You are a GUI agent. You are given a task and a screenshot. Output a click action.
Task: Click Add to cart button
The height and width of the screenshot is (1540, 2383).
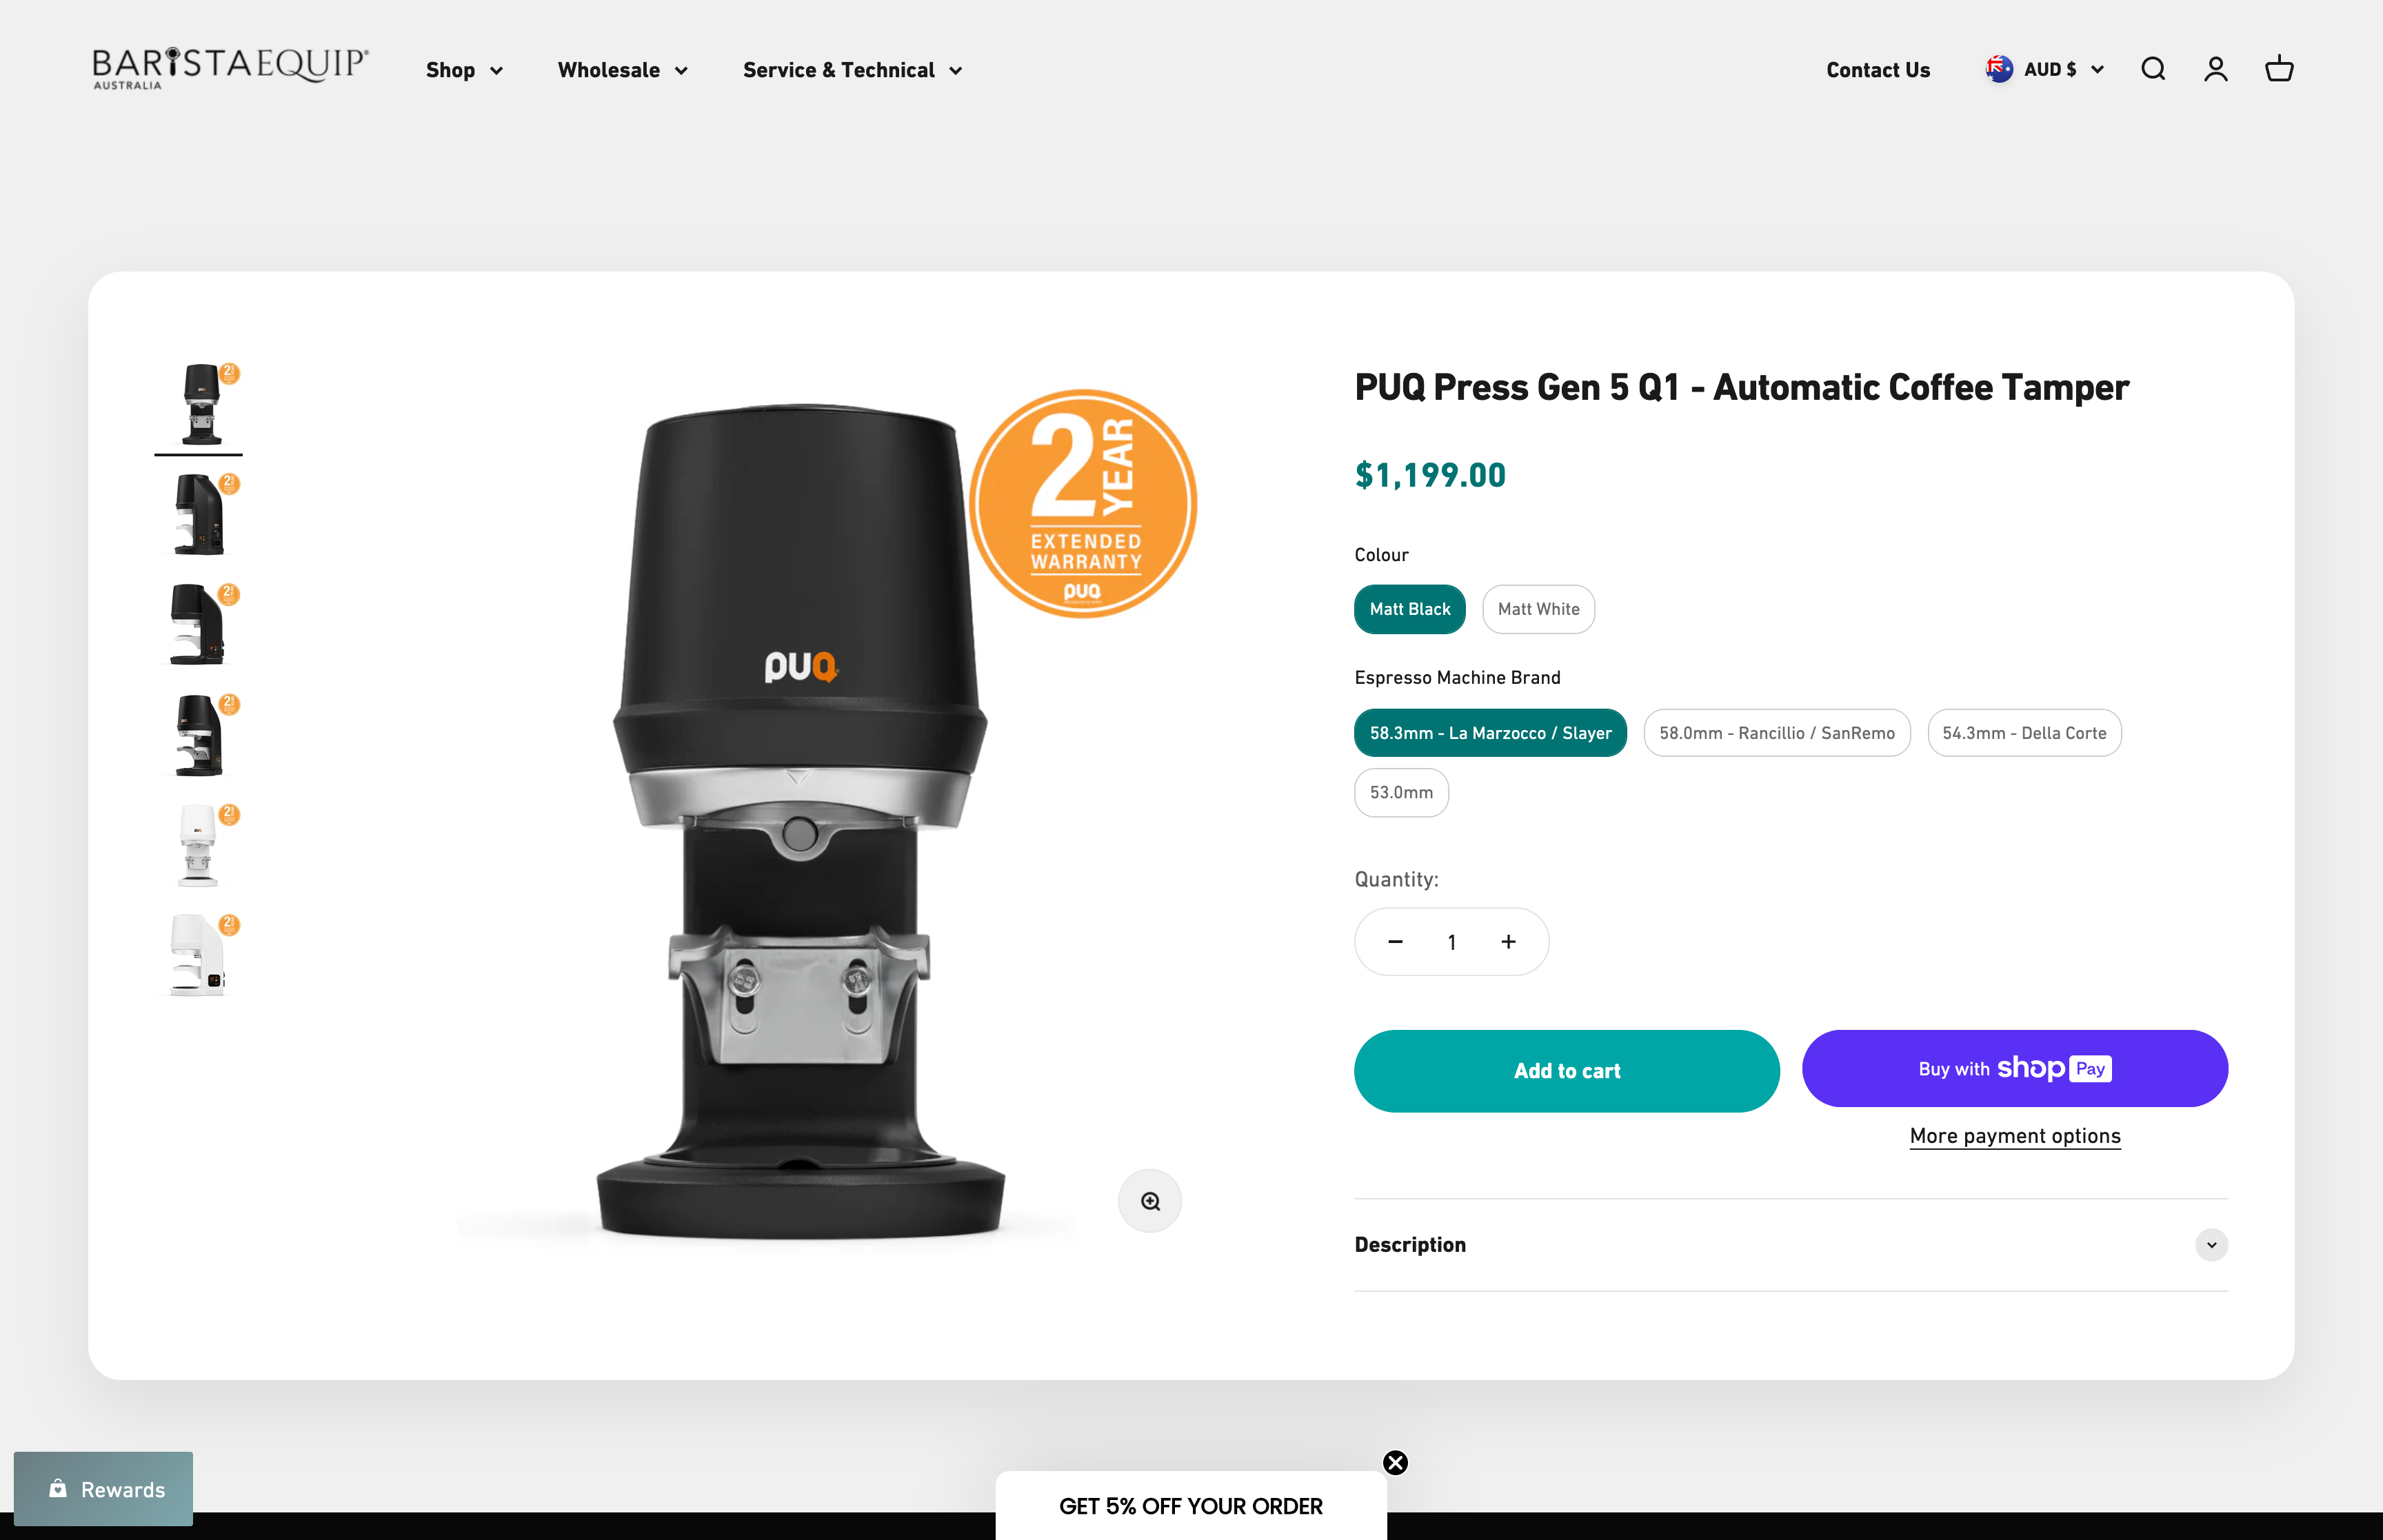coord(1566,1071)
